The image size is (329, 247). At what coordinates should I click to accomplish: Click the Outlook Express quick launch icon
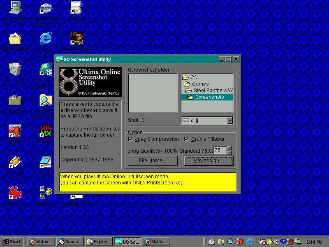coord(211,242)
